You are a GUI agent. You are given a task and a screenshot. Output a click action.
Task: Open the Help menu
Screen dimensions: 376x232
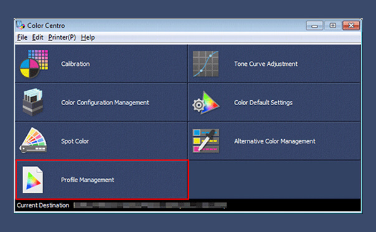point(88,37)
